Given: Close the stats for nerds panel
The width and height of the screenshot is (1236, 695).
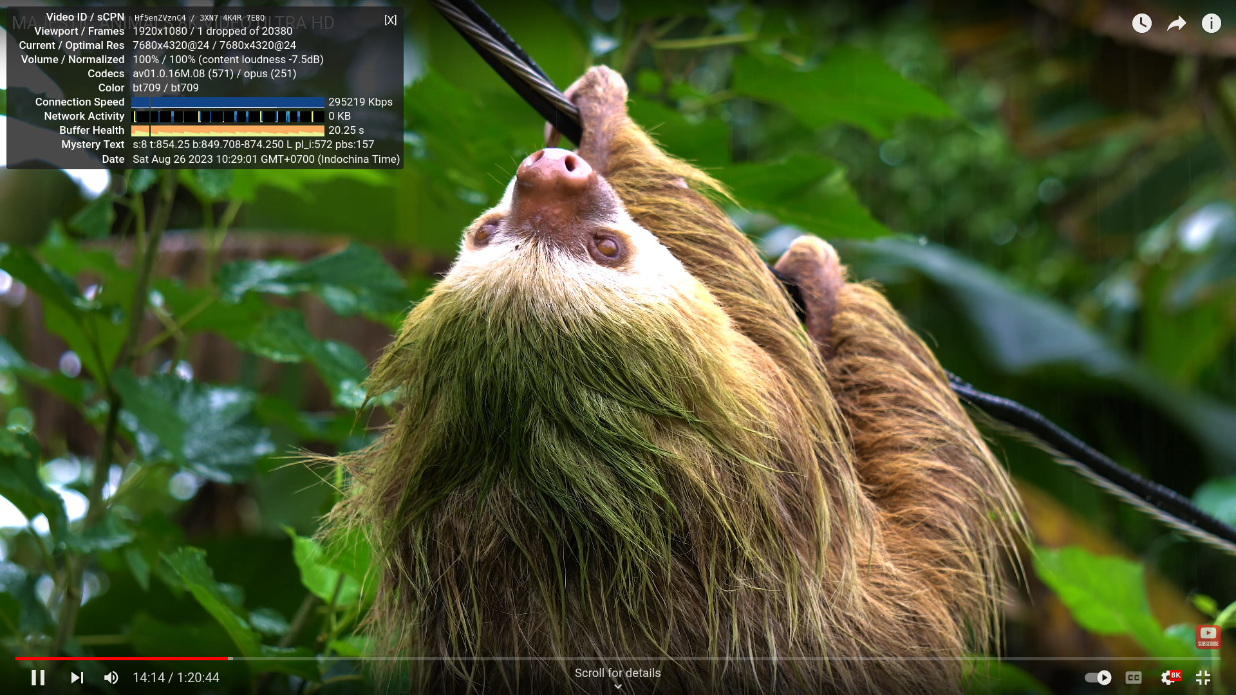Looking at the screenshot, I should click(390, 19).
